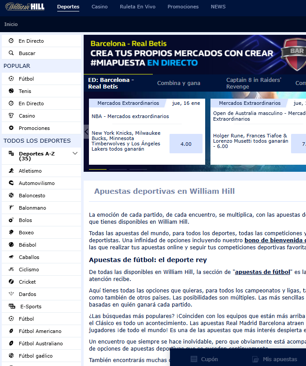
Task: Switch to the Combina y gana tab
Action: point(179,83)
